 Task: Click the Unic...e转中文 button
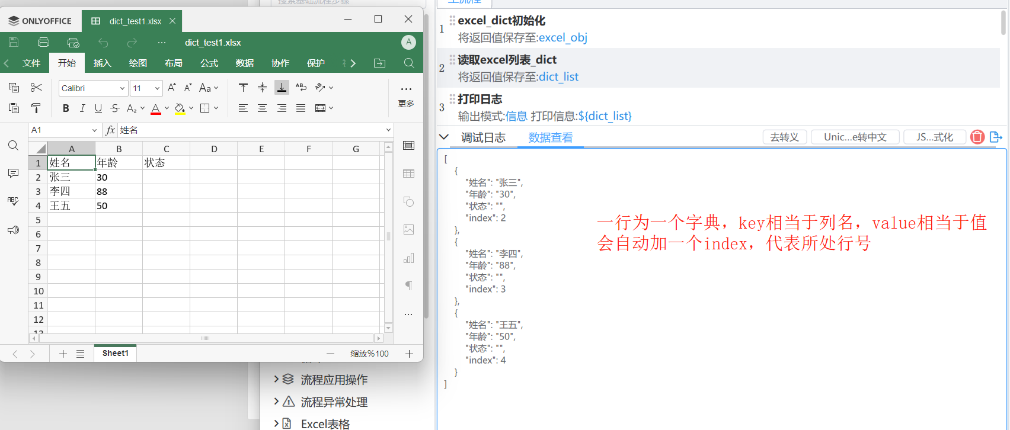pyautogui.click(x=855, y=137)
